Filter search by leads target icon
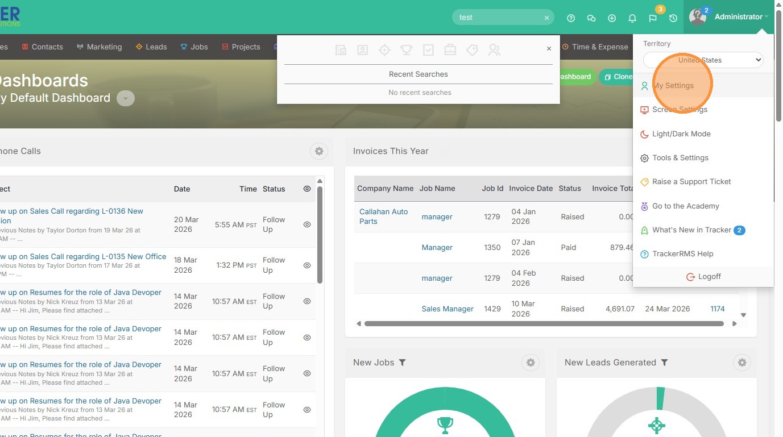This screenshot has width=783, height=437. [385, 50]
